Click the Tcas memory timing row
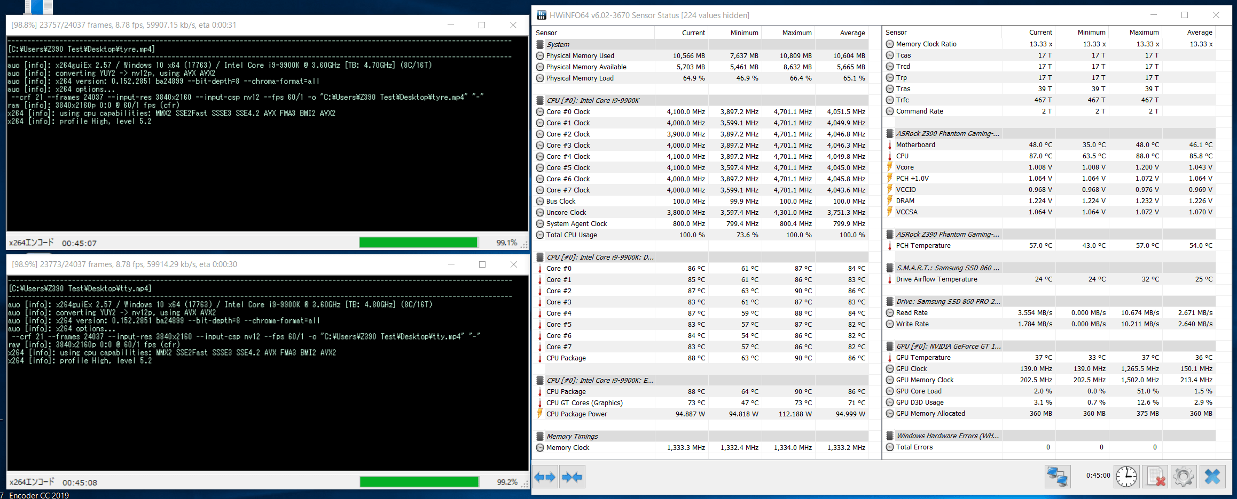Image resolution: width=1237 pixels, height=499 pixels. (x=1050, y=55)
